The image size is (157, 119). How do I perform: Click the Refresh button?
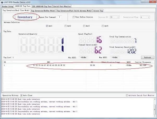(148, 58)
